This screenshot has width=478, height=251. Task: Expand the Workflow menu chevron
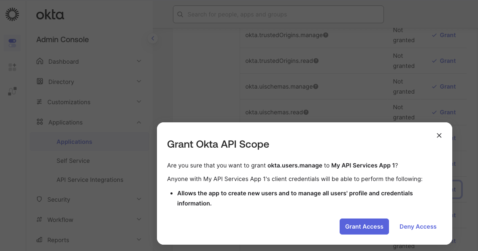[x=139, y=219]
